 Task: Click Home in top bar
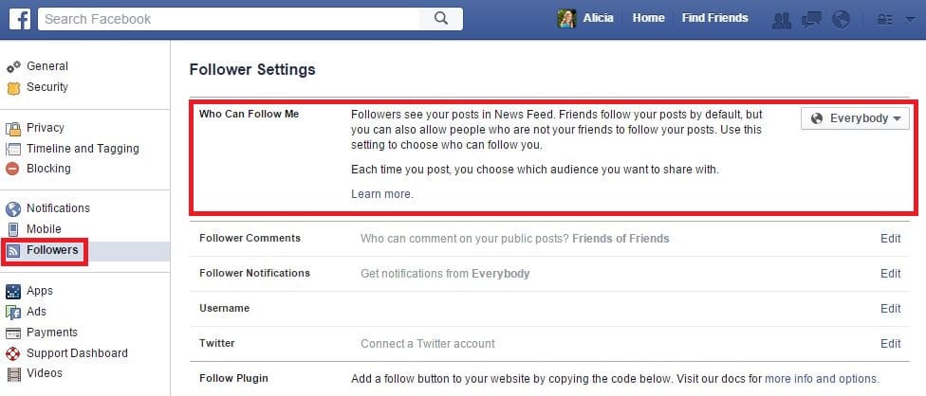click(648, 18)
